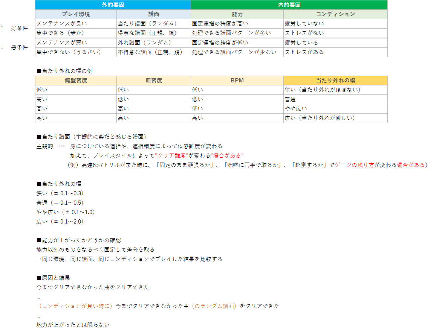Viewport: 442px width, 330px height.
Task: Click the cell 当たり譜面（ランダム）
Action: (x=154, y=24)
